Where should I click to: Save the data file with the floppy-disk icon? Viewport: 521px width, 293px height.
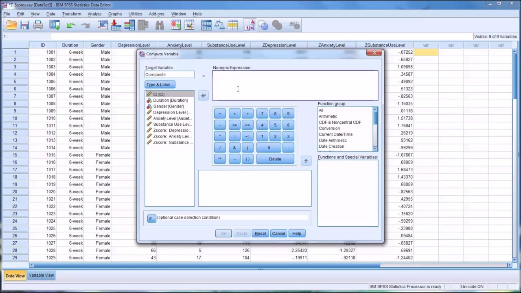coord(25,25)
